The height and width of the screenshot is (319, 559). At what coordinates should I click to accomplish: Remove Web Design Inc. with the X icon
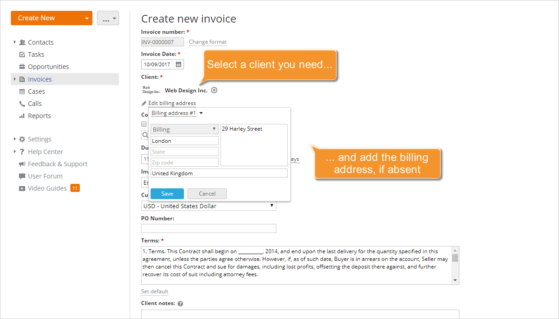[214, 90]
